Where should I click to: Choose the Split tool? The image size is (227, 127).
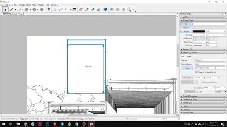pyautogui.click(x=93, y=10)
